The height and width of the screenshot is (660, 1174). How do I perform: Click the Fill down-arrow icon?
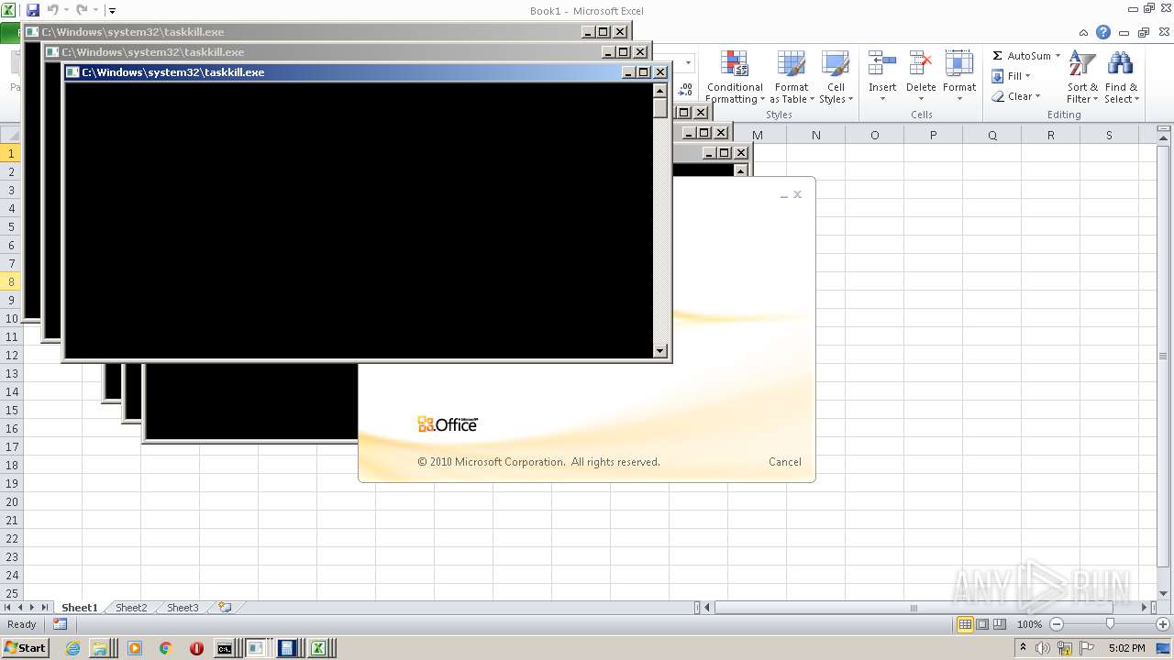click(x=998, y=76)
